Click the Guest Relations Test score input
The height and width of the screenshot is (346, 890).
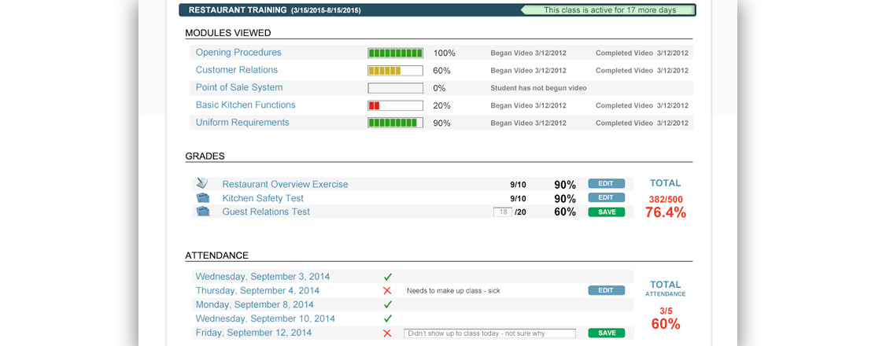[503, 212]
